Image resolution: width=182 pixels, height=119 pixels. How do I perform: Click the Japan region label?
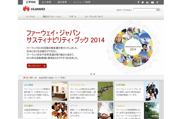point(119,10)
